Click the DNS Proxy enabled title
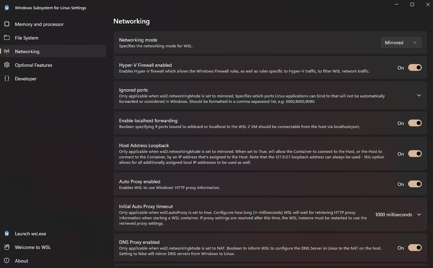This screenshot has width=433, height=268. click(139, 242)
